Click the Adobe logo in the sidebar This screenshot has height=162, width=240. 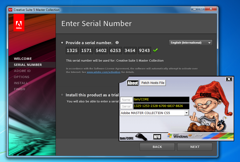click(x=19, y=23)
